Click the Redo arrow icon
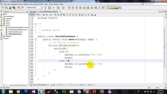Screen dimensions: 167x94 pyautogui.click(x=22, y=8)
